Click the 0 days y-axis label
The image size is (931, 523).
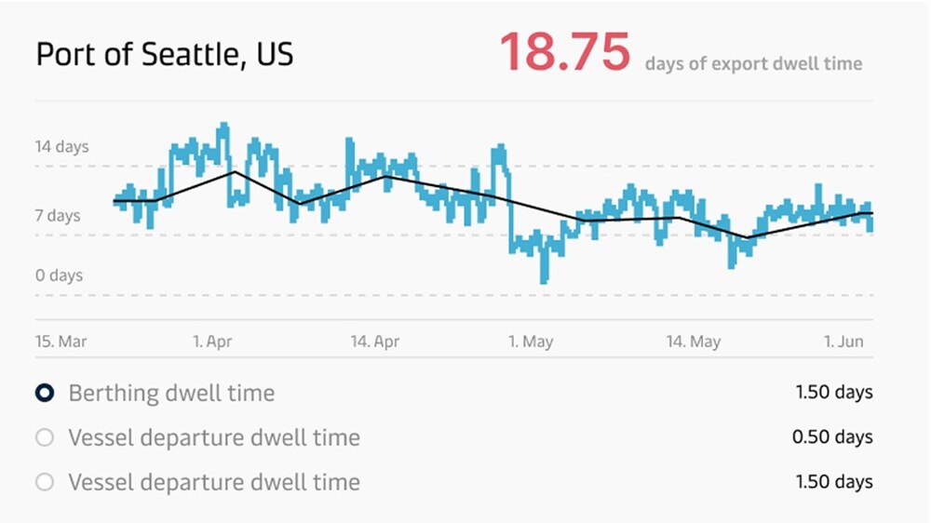point(60,275)
